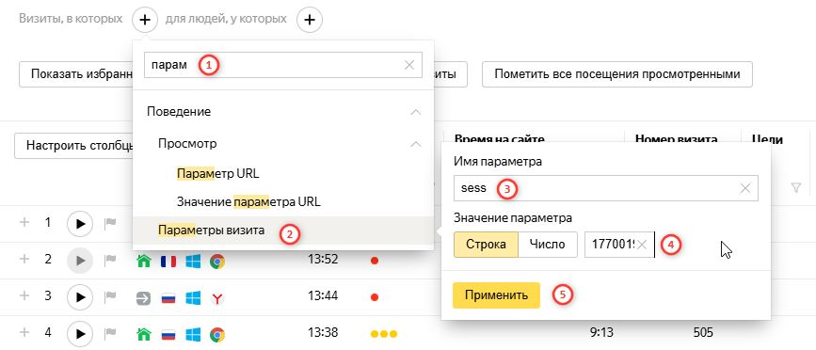This screenshot has width=816, height=350.
Task: Click Windows OS icon in row 3
Action: click(193, 298)
